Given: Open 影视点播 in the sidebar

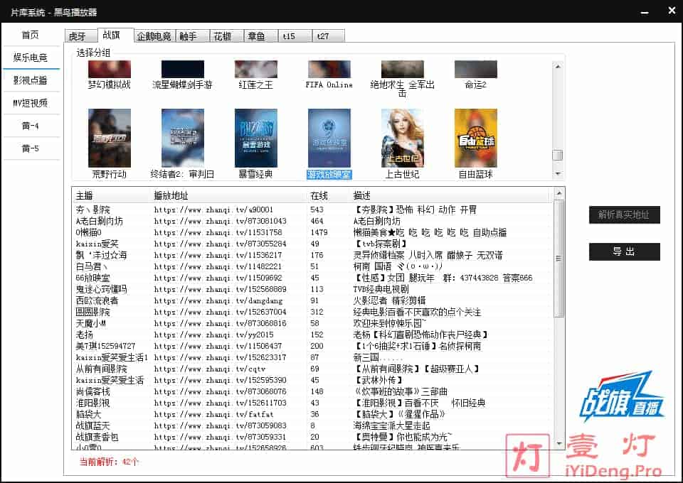Looking at the screenshot, I should click(31, 80).
